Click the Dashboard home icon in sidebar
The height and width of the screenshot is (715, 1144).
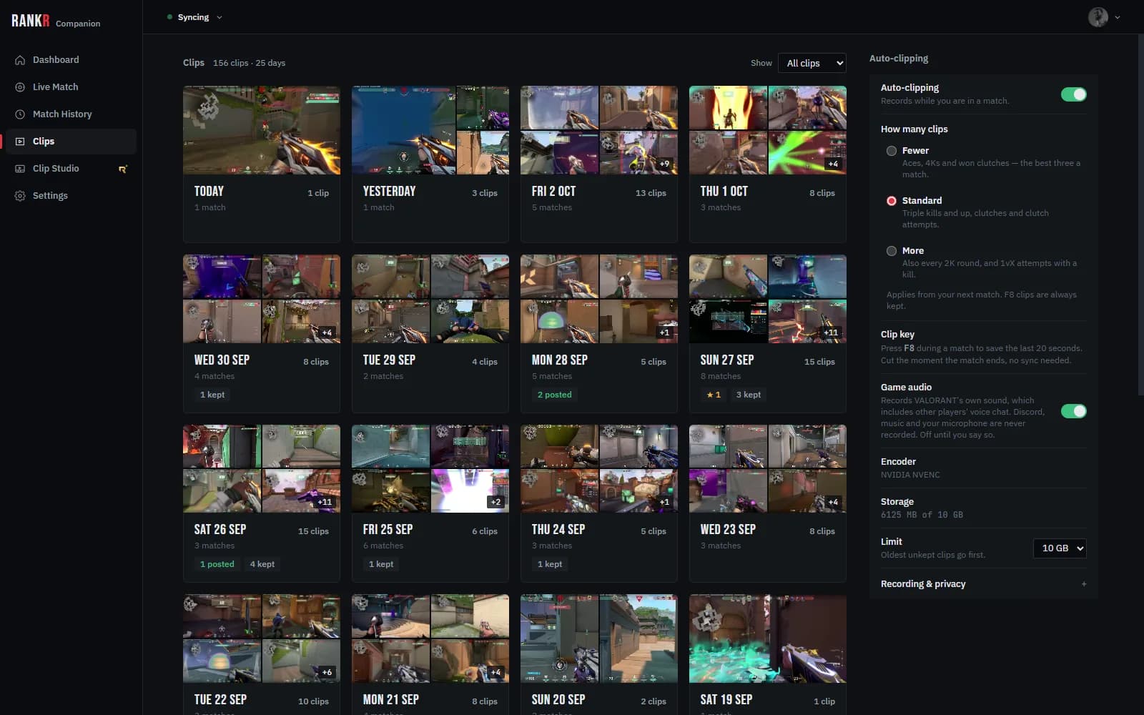click(20, 60)
